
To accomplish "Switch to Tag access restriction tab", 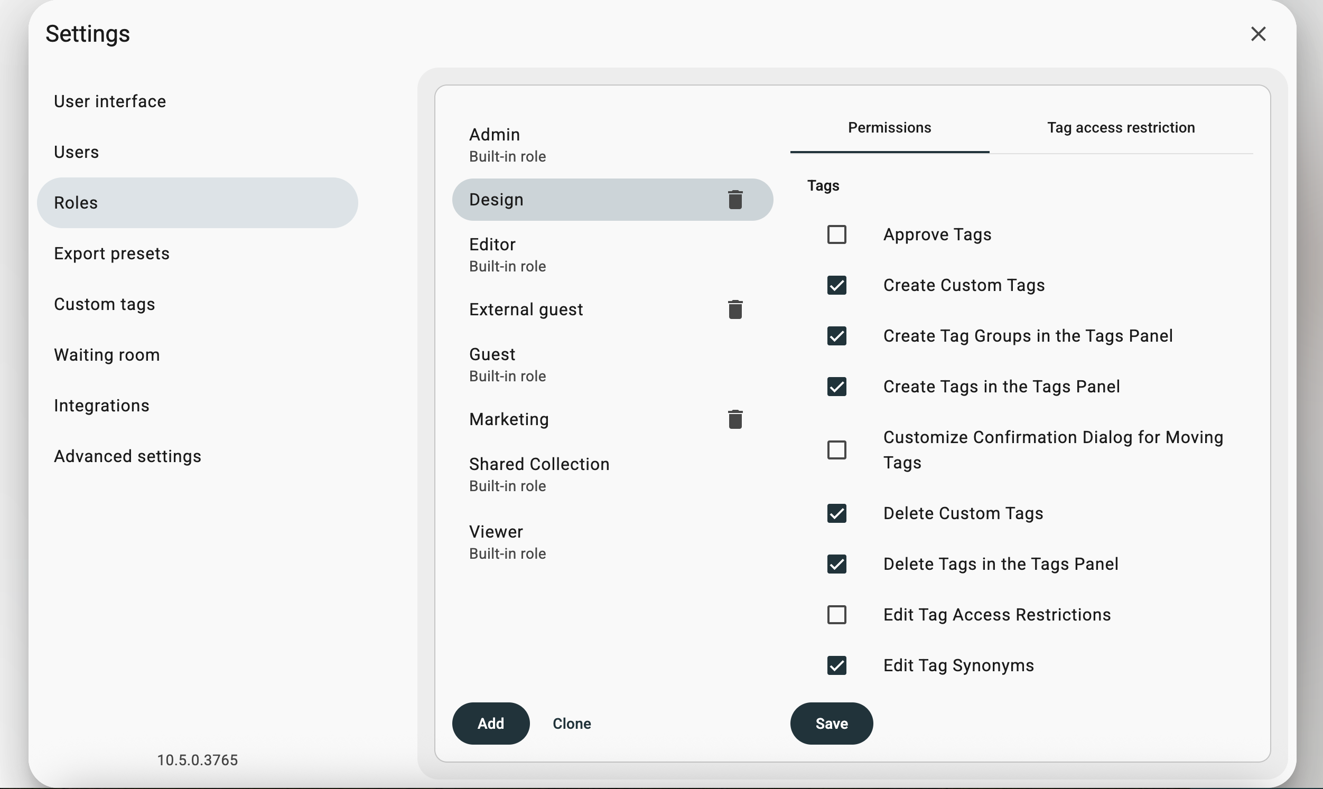I will [1121, 128].
